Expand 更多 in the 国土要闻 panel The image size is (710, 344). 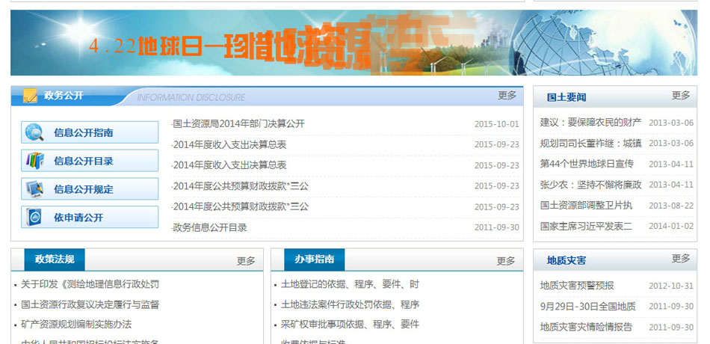click(680, 96)
